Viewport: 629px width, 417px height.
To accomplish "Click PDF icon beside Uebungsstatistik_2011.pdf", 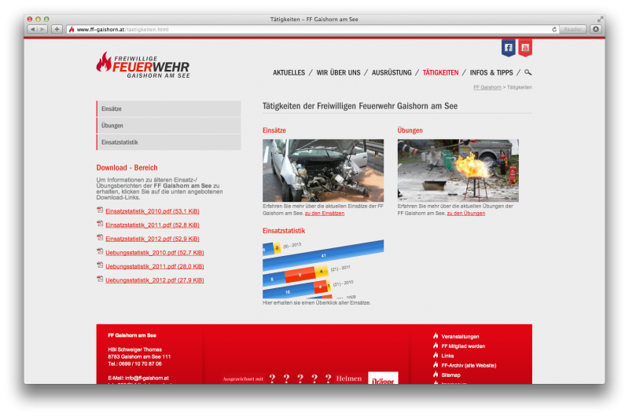I will (x=100, y=265).
